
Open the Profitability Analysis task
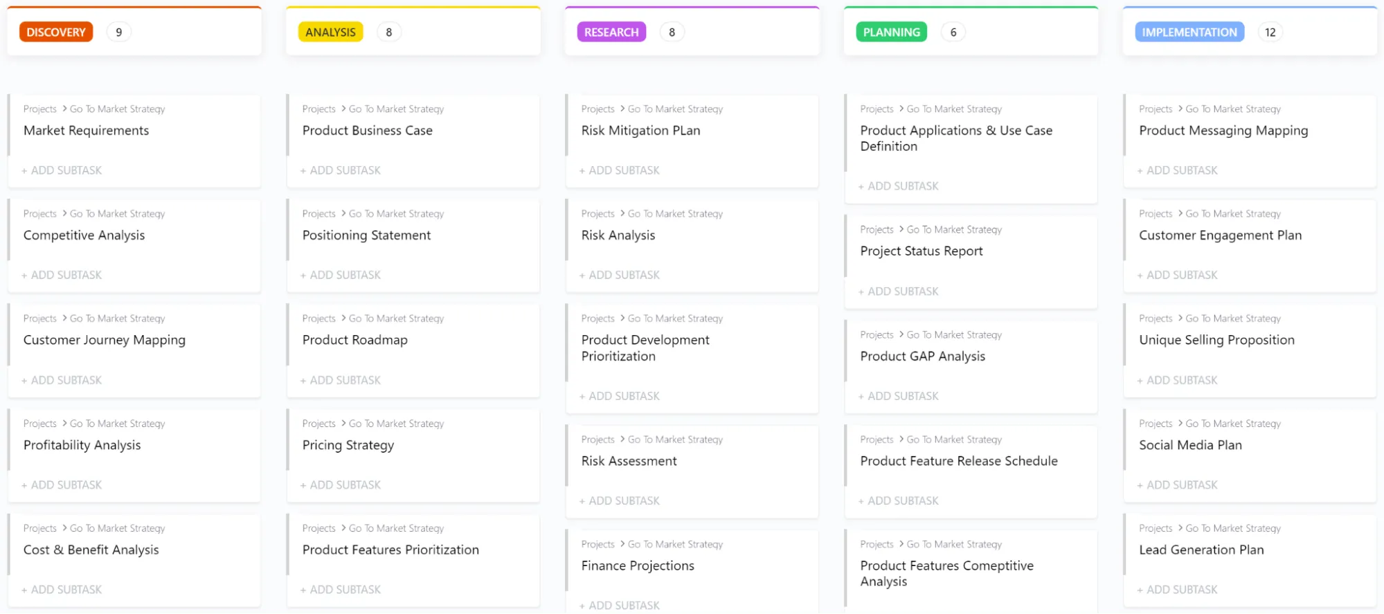82,445
